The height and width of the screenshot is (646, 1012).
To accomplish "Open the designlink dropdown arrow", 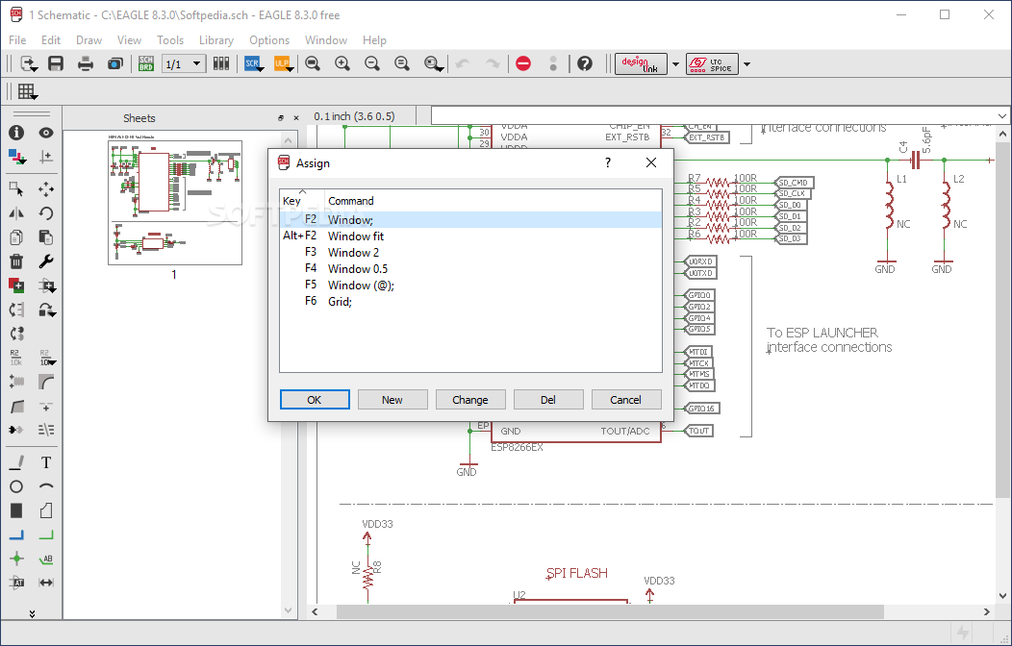I will (x=675, y=63).
